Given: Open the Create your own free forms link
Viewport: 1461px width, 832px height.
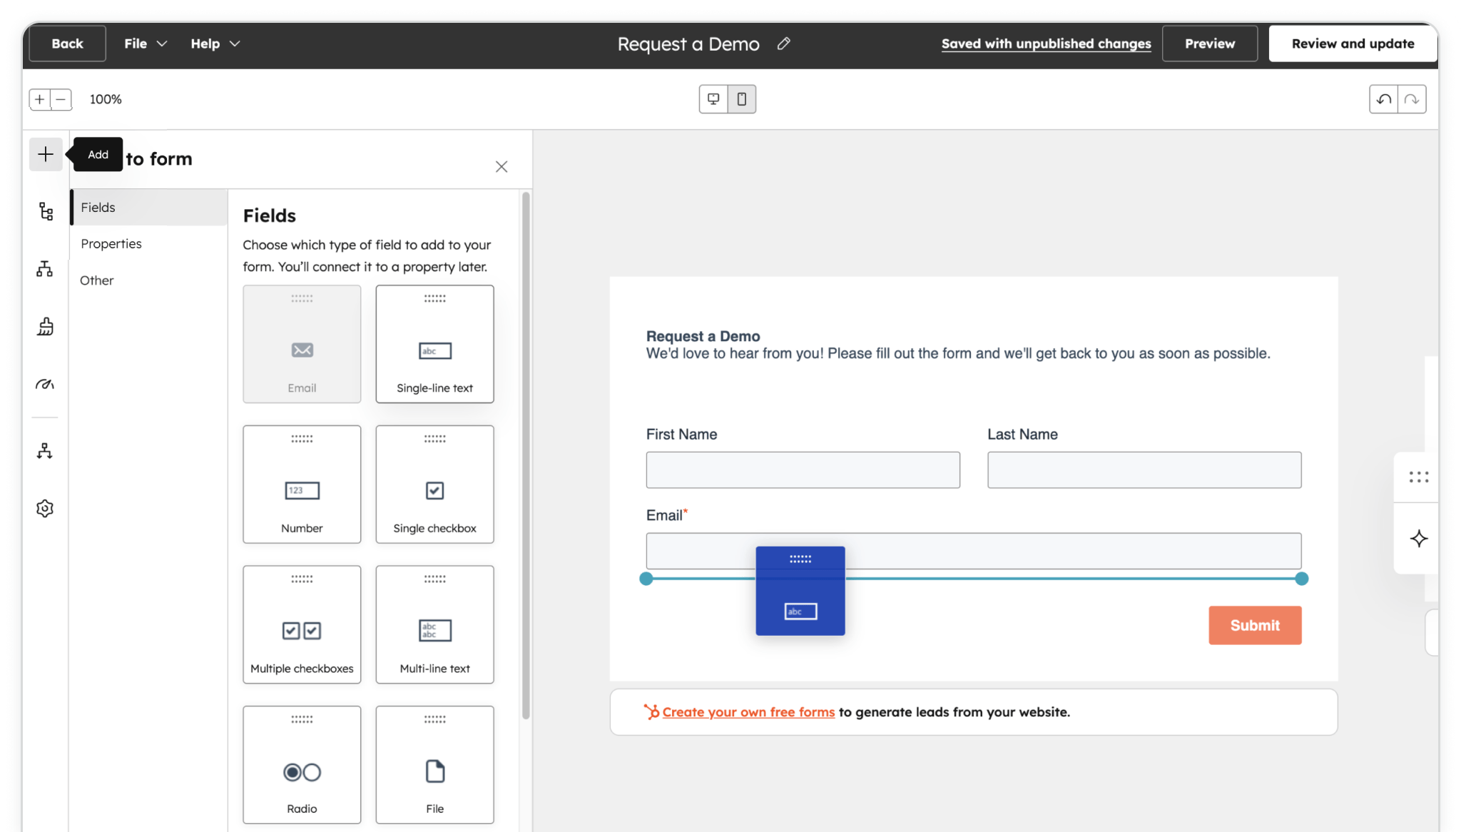Looking at the screenshot, I should point(748,712).
